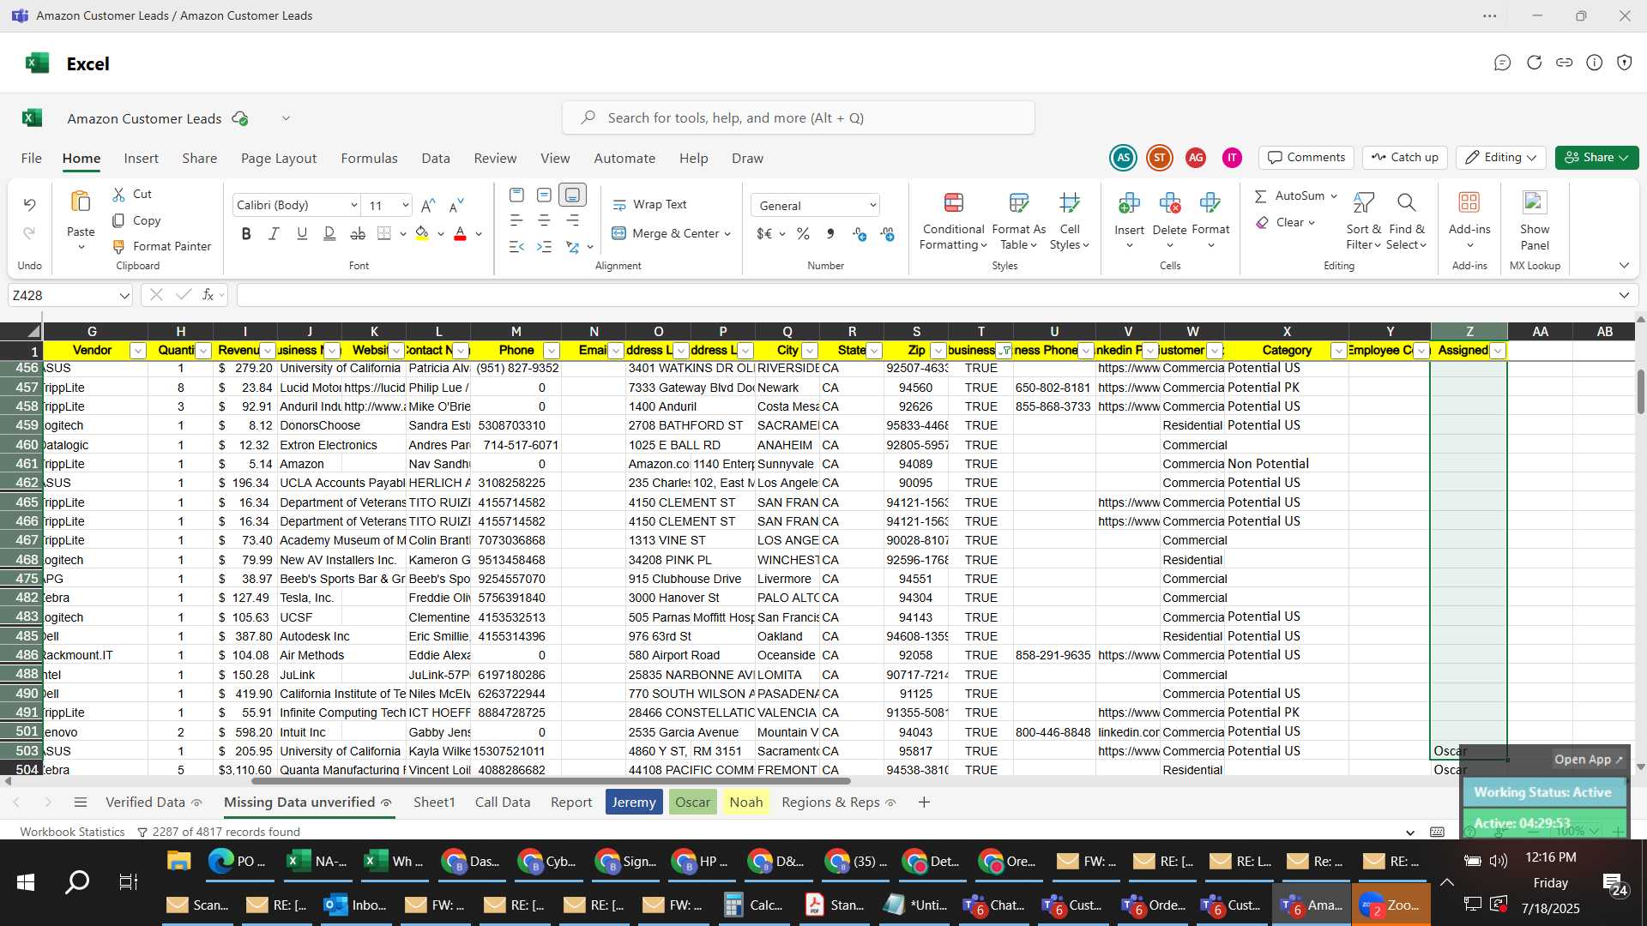Click the Copy button
This screenshot has height=926, width=1647.
point(136,220)
